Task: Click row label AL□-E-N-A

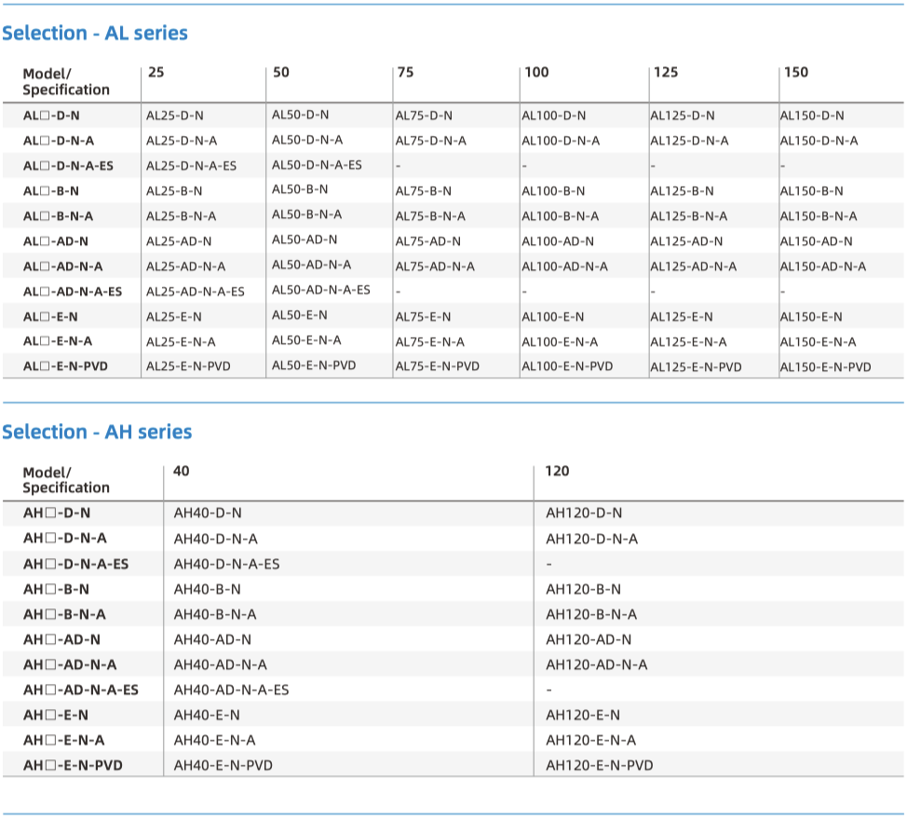Action: click(58, 341)
